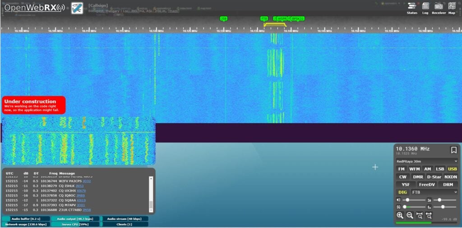Screen dimensions: 462x228
Task: Zoom in on the waterfall
Action: pyautogui.click(x=400, y=215)
